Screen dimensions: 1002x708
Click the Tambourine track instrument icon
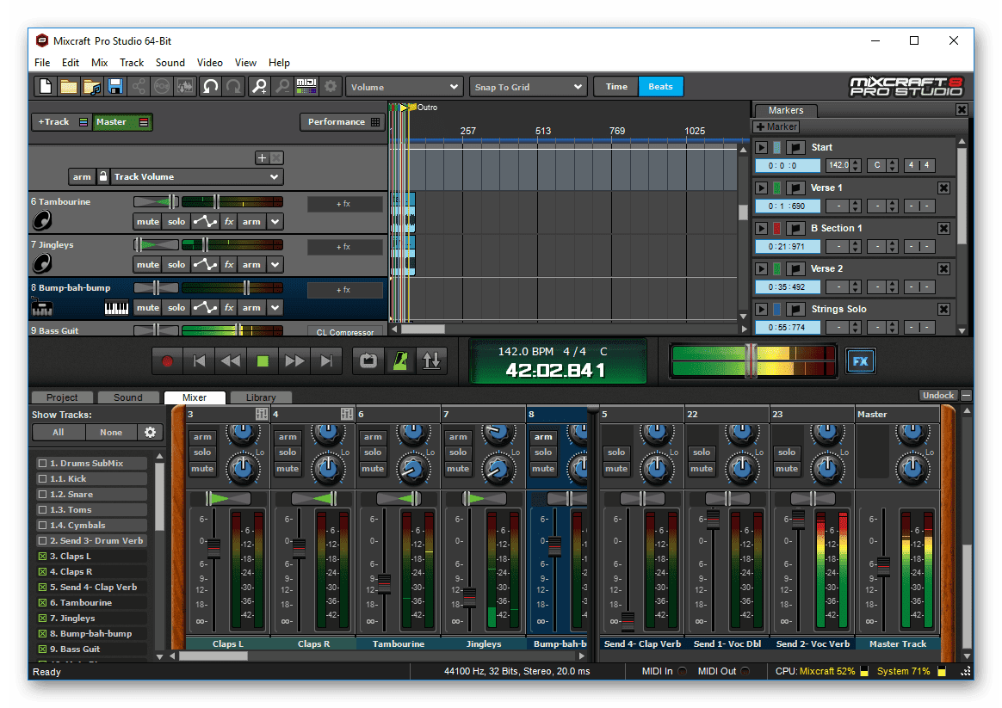click(41, 220)
